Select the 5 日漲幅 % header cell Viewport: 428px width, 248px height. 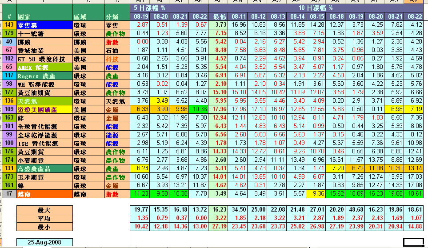(169, 8)
